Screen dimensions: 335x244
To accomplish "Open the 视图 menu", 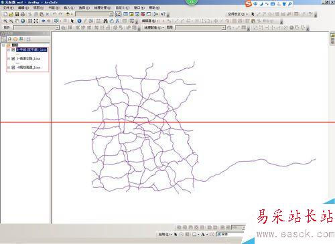I will (x=38, y=8).
